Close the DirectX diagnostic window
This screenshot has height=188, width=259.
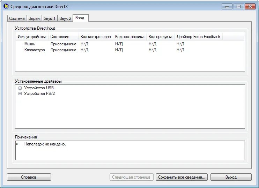point(250,7)
